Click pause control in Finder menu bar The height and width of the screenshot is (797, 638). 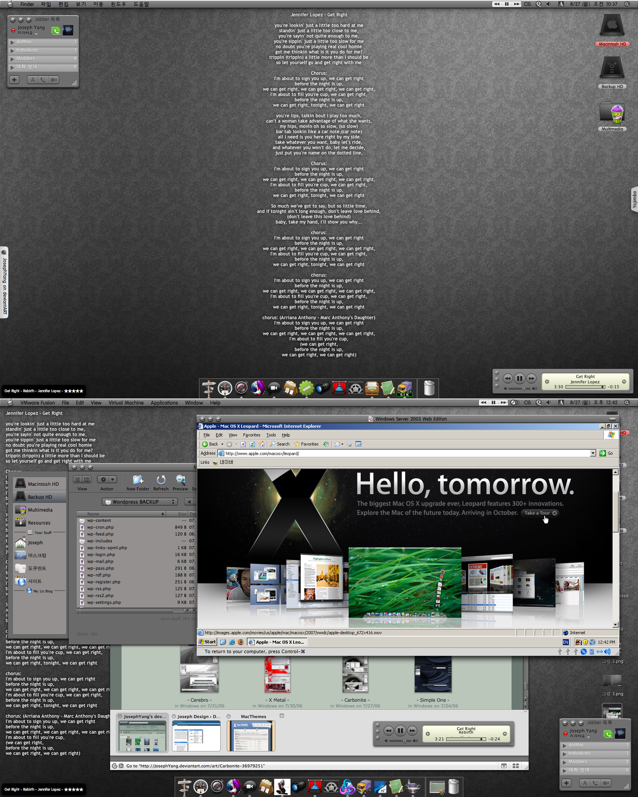point(507,4)
